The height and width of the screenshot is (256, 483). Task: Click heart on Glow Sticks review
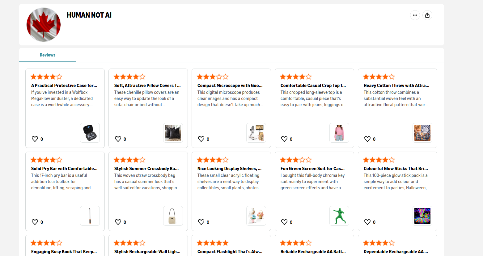point(367,222)
